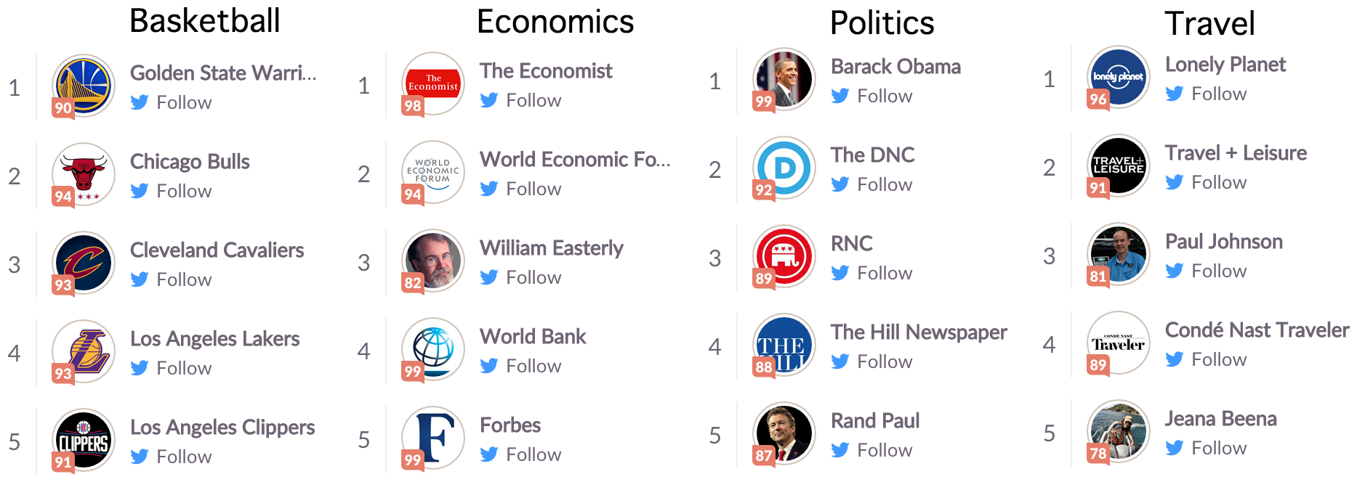This screenshot has width=1365, height=482.
Task: Select The Economist logo avatar
Action: 433,83
